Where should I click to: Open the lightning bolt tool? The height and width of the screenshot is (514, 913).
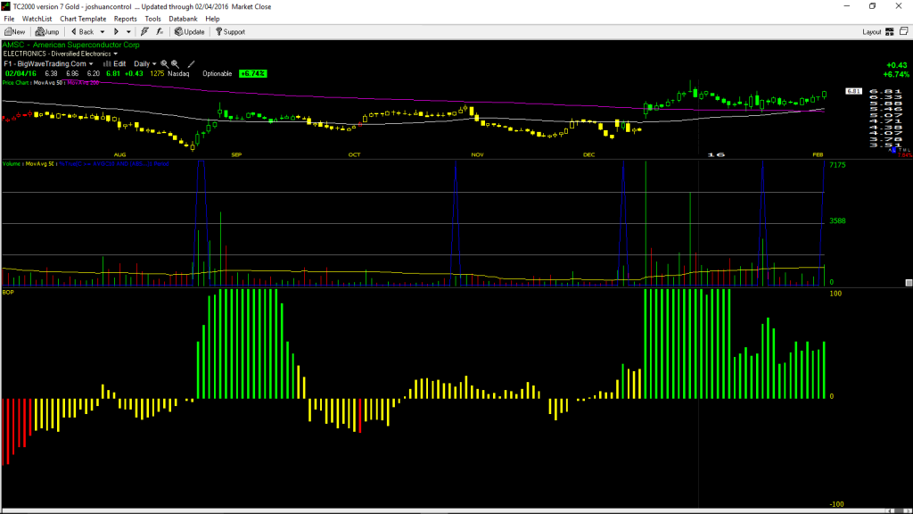click(x=144, y=32)
